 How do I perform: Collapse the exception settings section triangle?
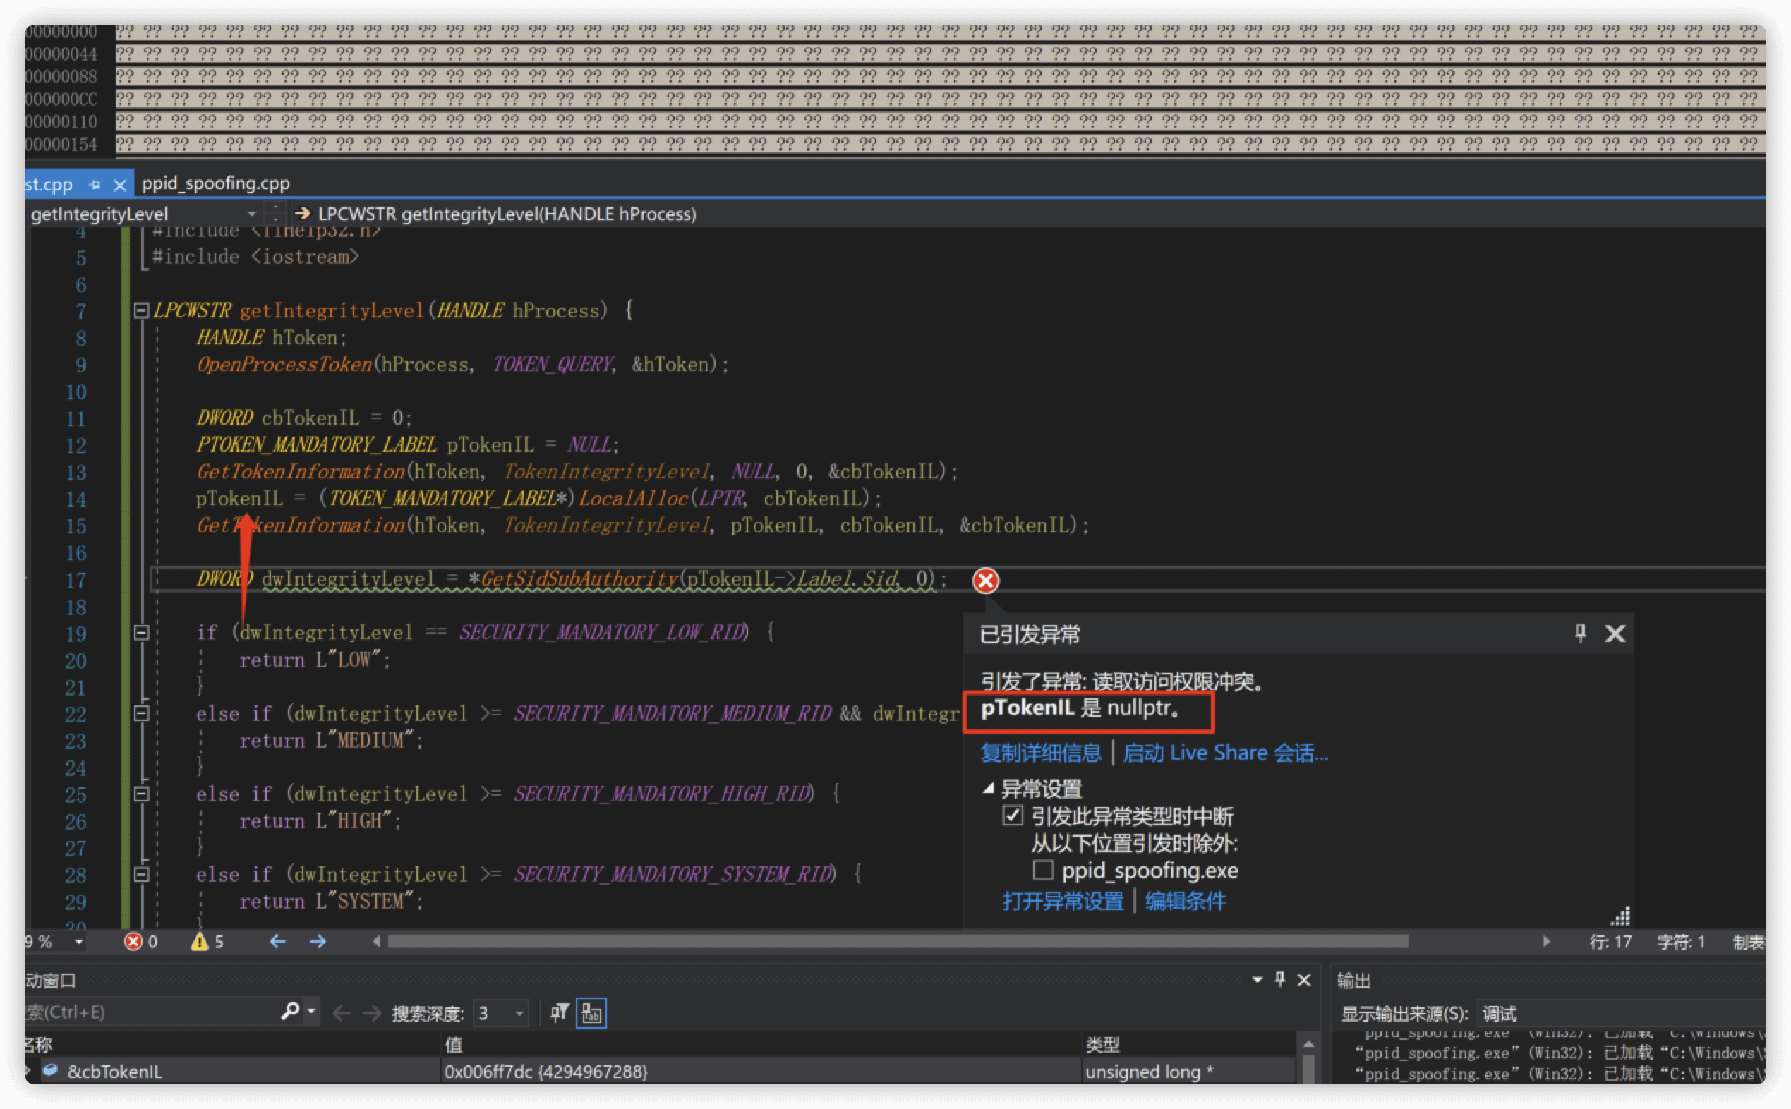pos(989,789)
